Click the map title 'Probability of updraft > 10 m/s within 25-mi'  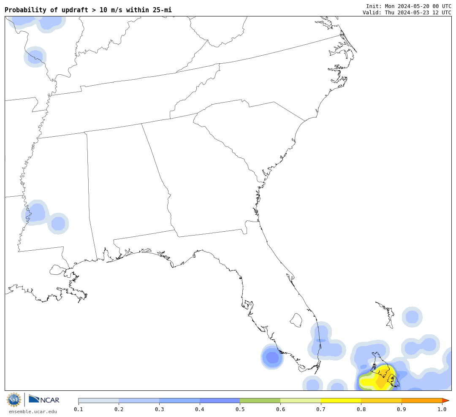click(x=88, y=10)
